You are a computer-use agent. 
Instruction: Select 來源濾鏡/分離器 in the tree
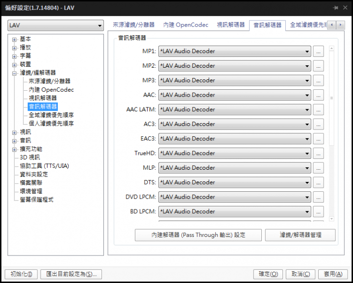50,81
